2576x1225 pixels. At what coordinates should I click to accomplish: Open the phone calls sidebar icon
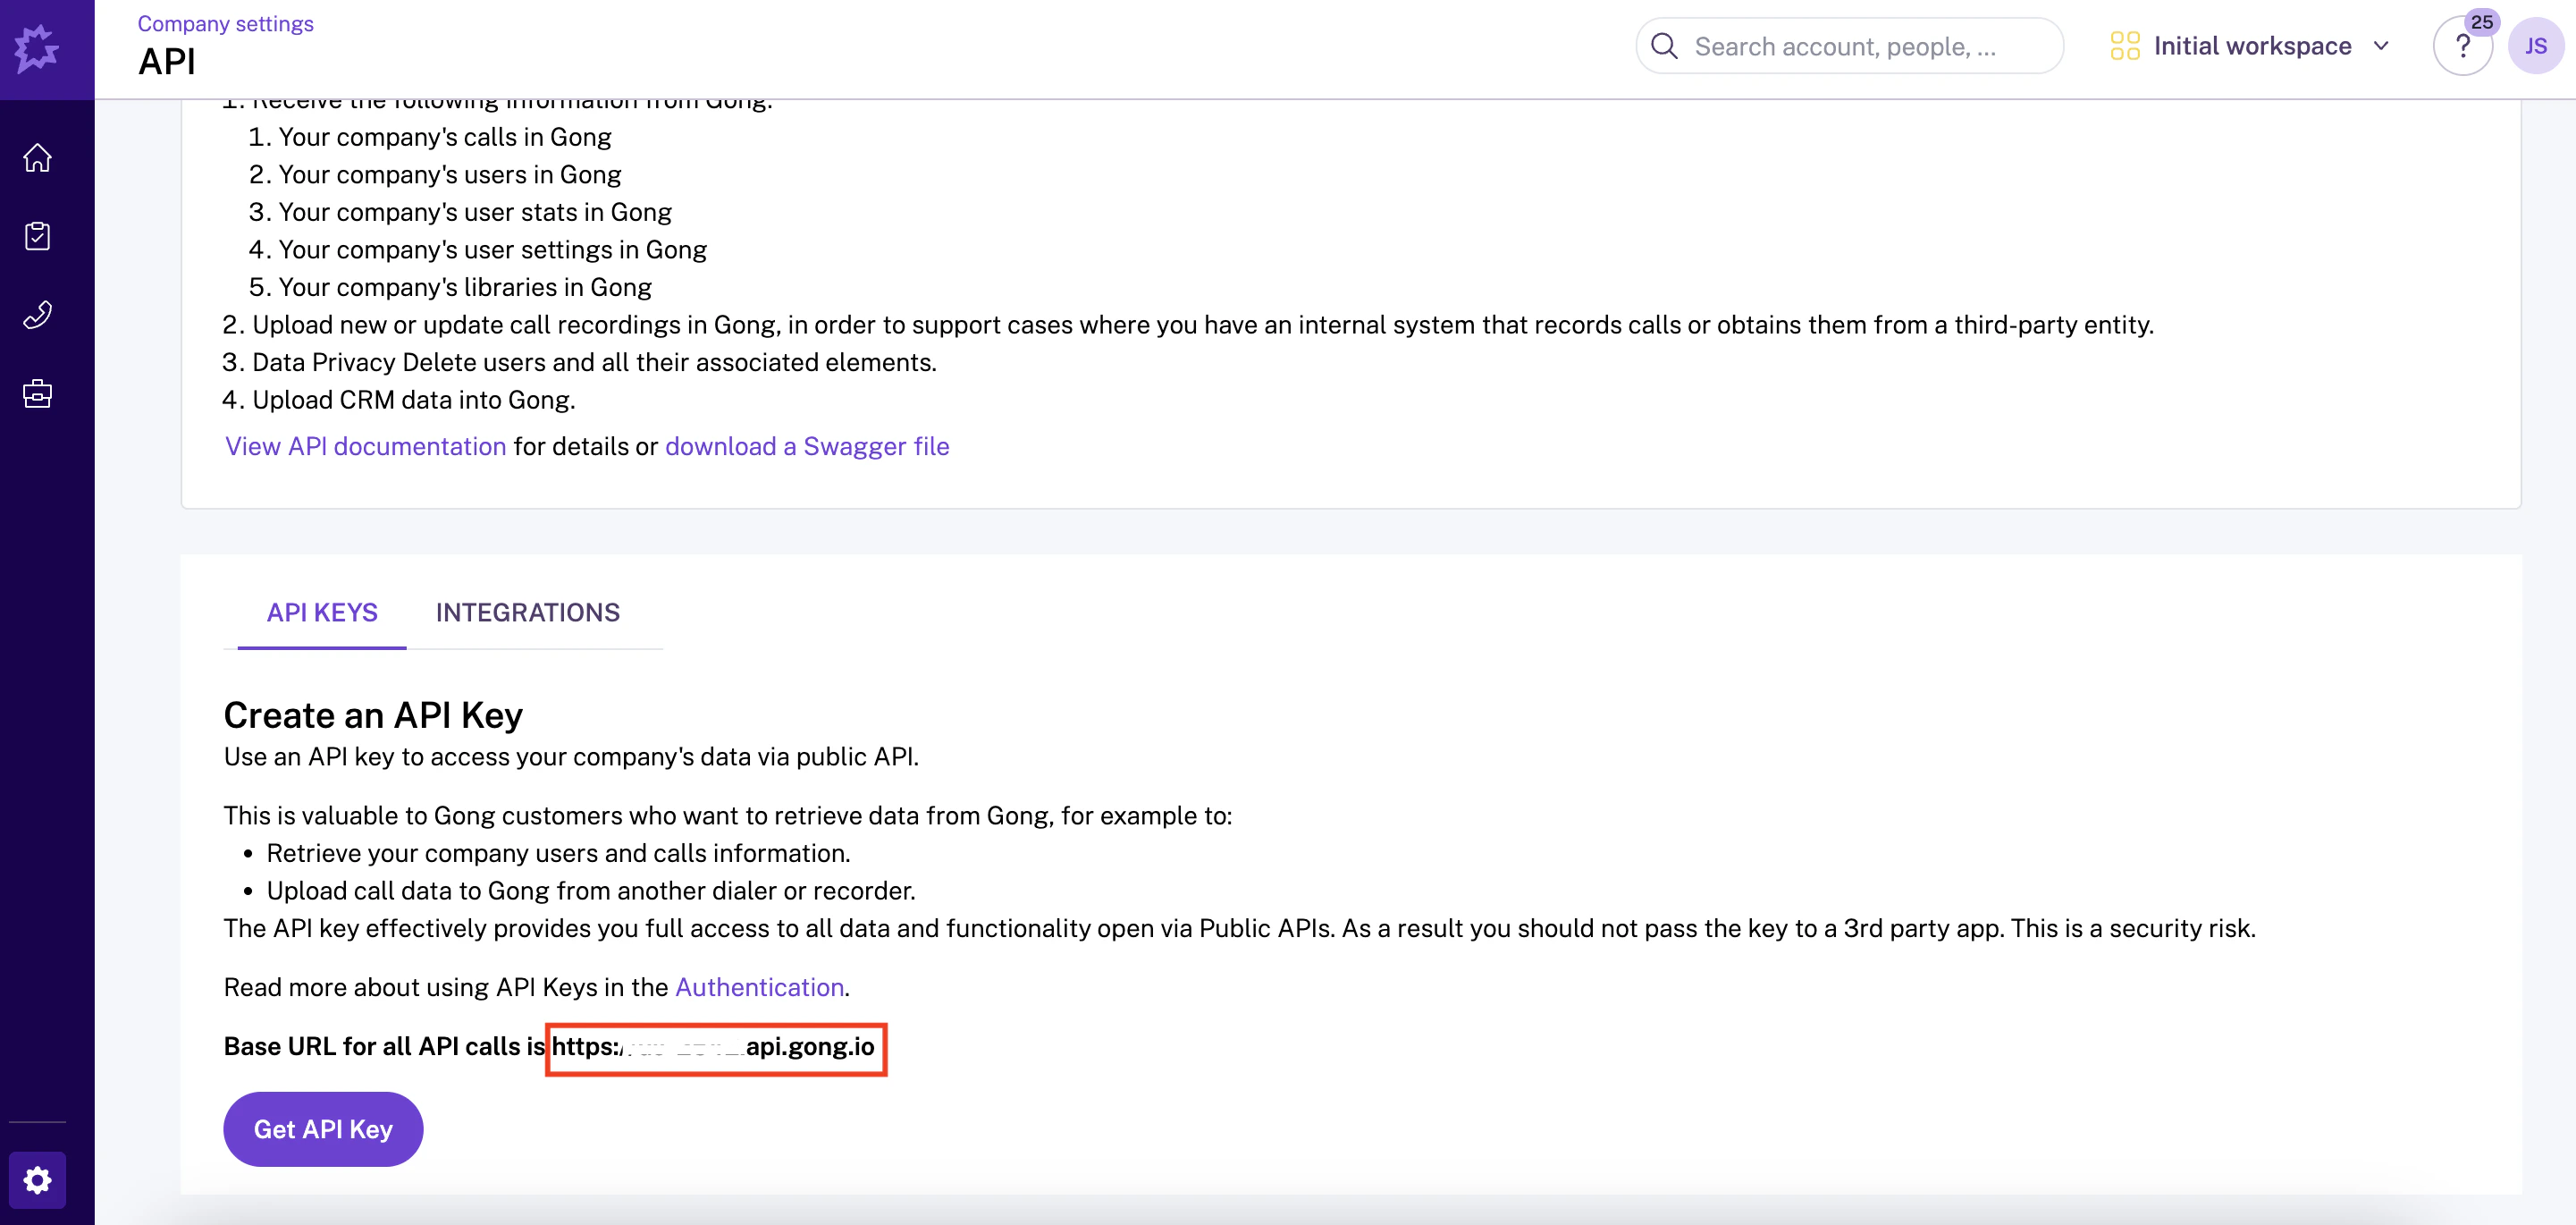pos(37,314)
